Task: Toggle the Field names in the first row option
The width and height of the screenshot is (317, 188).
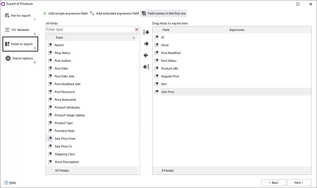Action: click(163, 13)
